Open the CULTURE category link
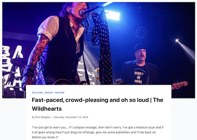Viewport: 197px width, 140px height. (x=37, y=93)
